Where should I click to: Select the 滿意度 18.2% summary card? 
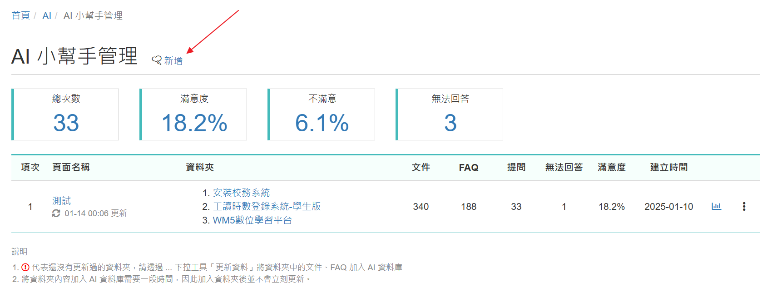[194, 114]
